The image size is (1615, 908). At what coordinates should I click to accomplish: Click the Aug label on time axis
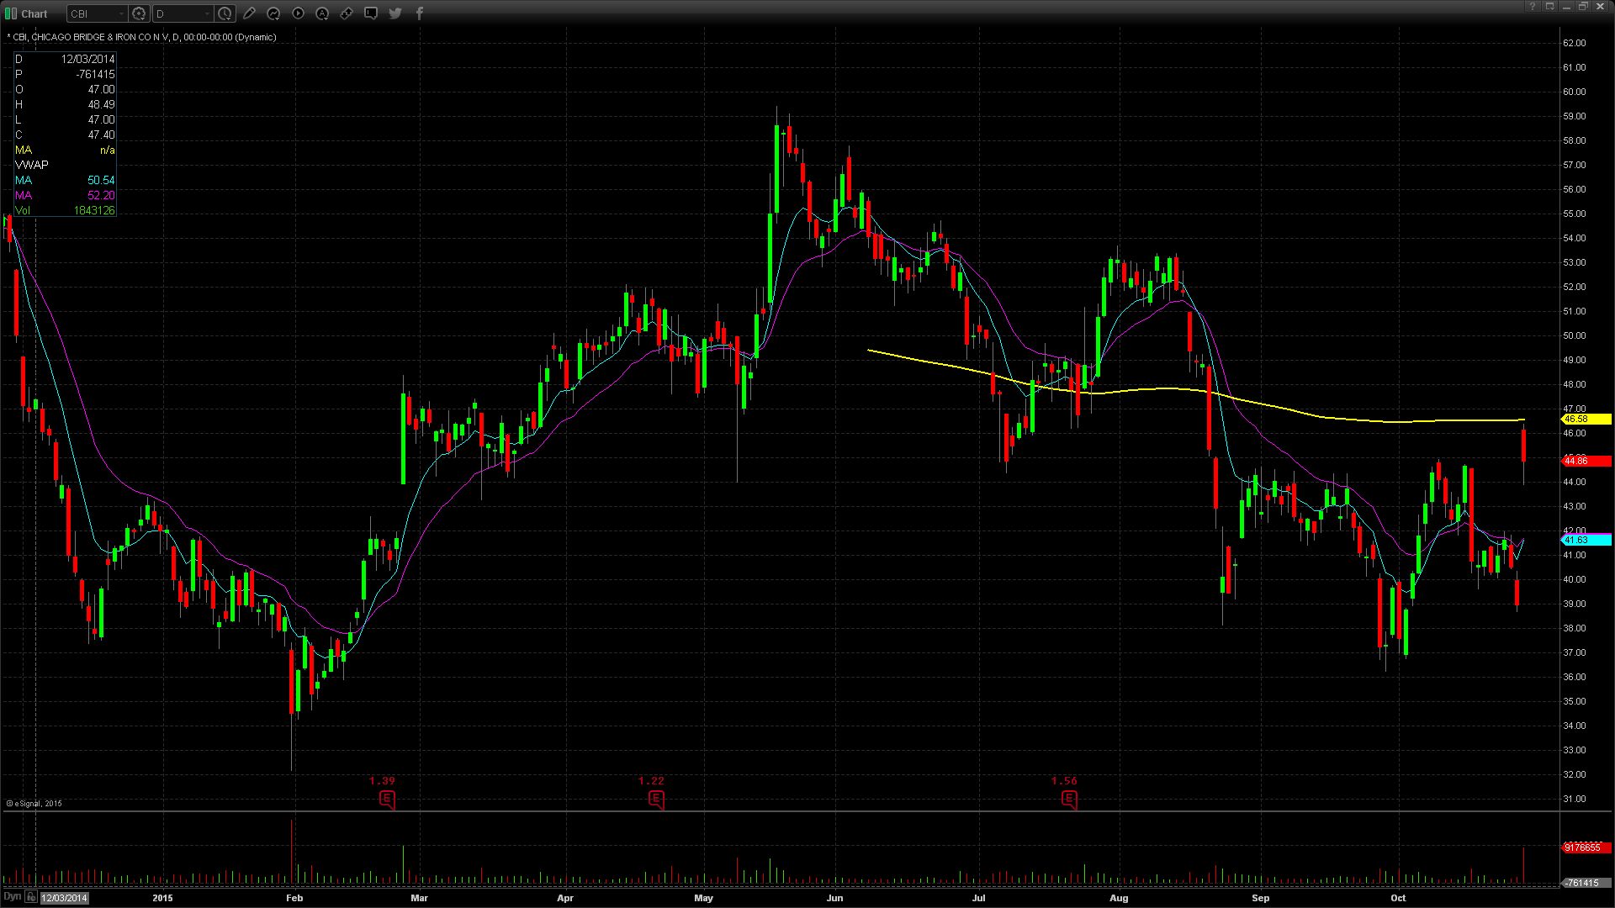(x=1119, y=898)
